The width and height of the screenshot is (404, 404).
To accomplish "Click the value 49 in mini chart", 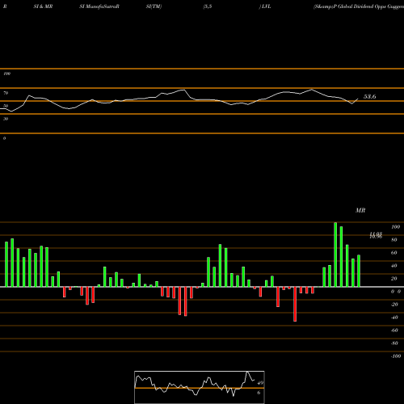I will point(260,383).
